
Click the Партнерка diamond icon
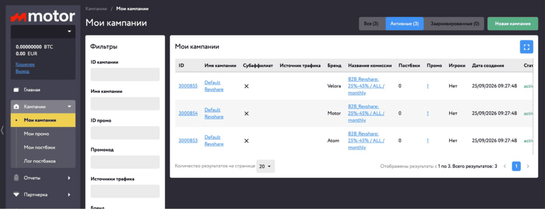16,194
